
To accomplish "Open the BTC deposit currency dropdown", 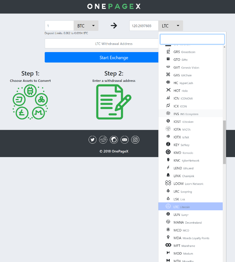I will tap(86, 26).
